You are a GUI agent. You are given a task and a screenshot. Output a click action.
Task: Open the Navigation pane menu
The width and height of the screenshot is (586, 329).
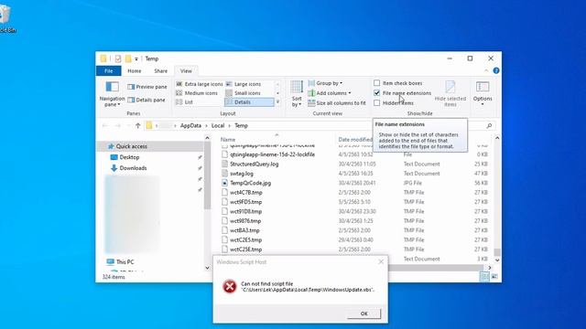112,94
